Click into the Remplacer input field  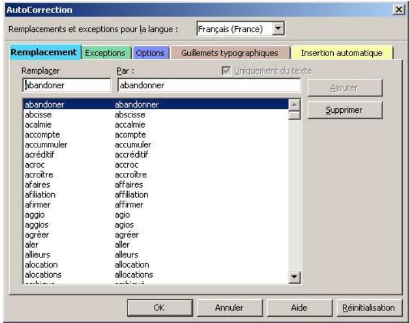(x=67, y=85)
